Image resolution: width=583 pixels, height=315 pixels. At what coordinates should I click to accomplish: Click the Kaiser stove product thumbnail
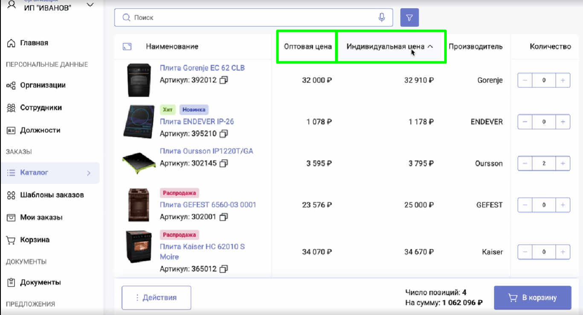pyautogui.click(x=139, y=247)
